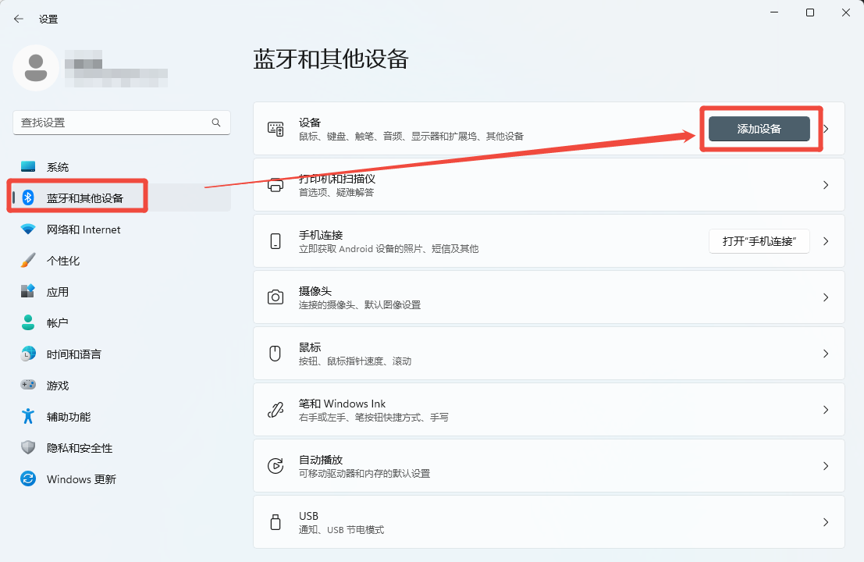The height and width of the screenshot is (562, 864).
Task: Expand the USB row chevron
Action: [x=826, y=522]
